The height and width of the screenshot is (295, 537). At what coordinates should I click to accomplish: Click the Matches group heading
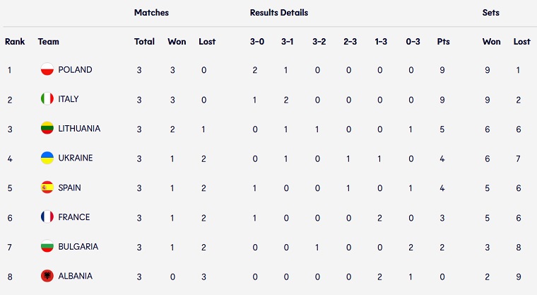pyautogui.click(x=151, y=13)
